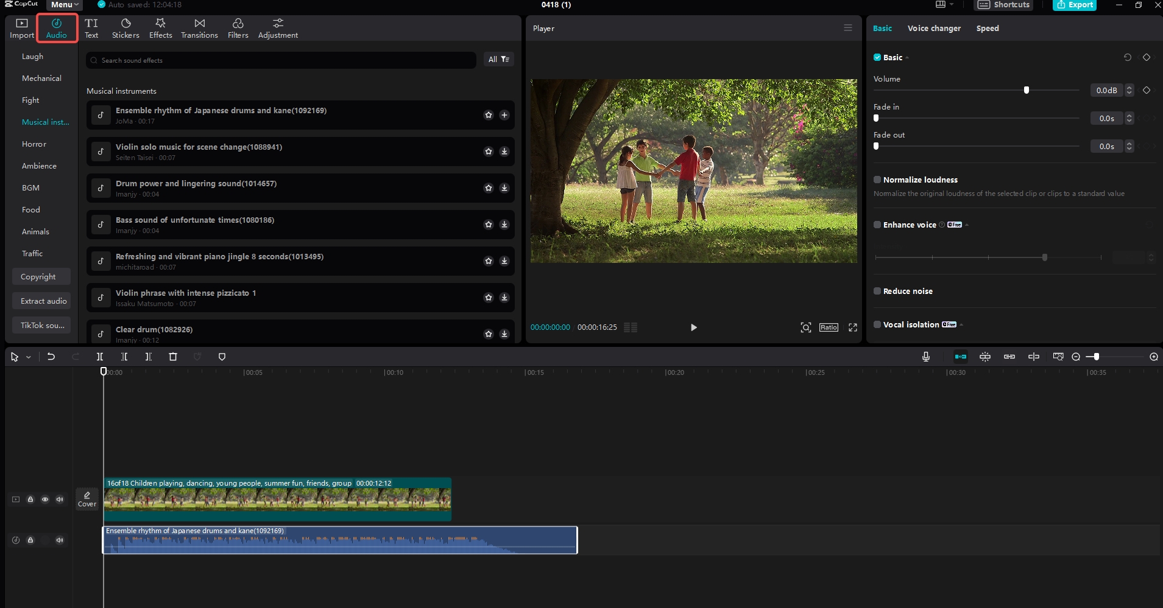Open the Speed tab
Viewport: 1163px width, 608px height.
point(987,28)
